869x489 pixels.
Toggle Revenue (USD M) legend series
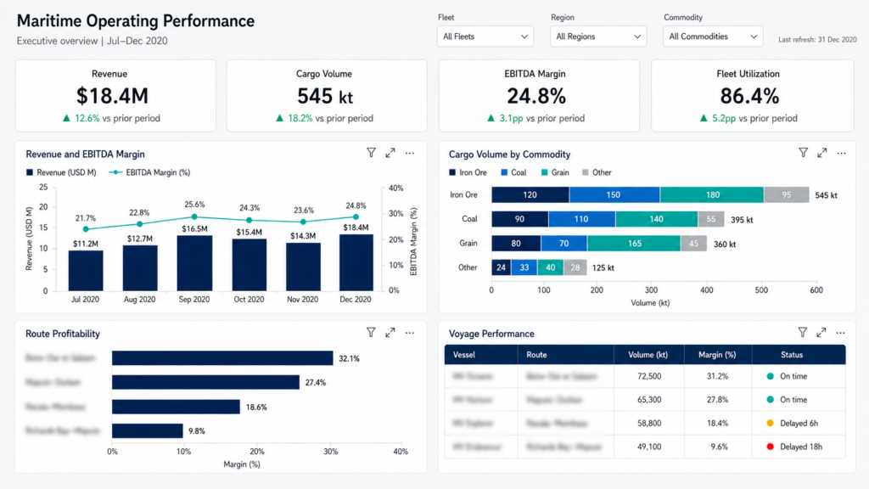click(x=61, y=172)
